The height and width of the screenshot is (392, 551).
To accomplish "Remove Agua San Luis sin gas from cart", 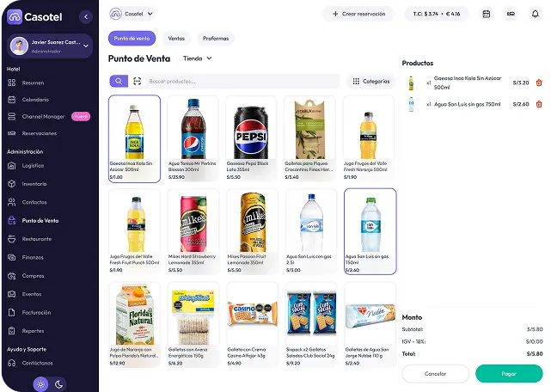I will [539, 104].
